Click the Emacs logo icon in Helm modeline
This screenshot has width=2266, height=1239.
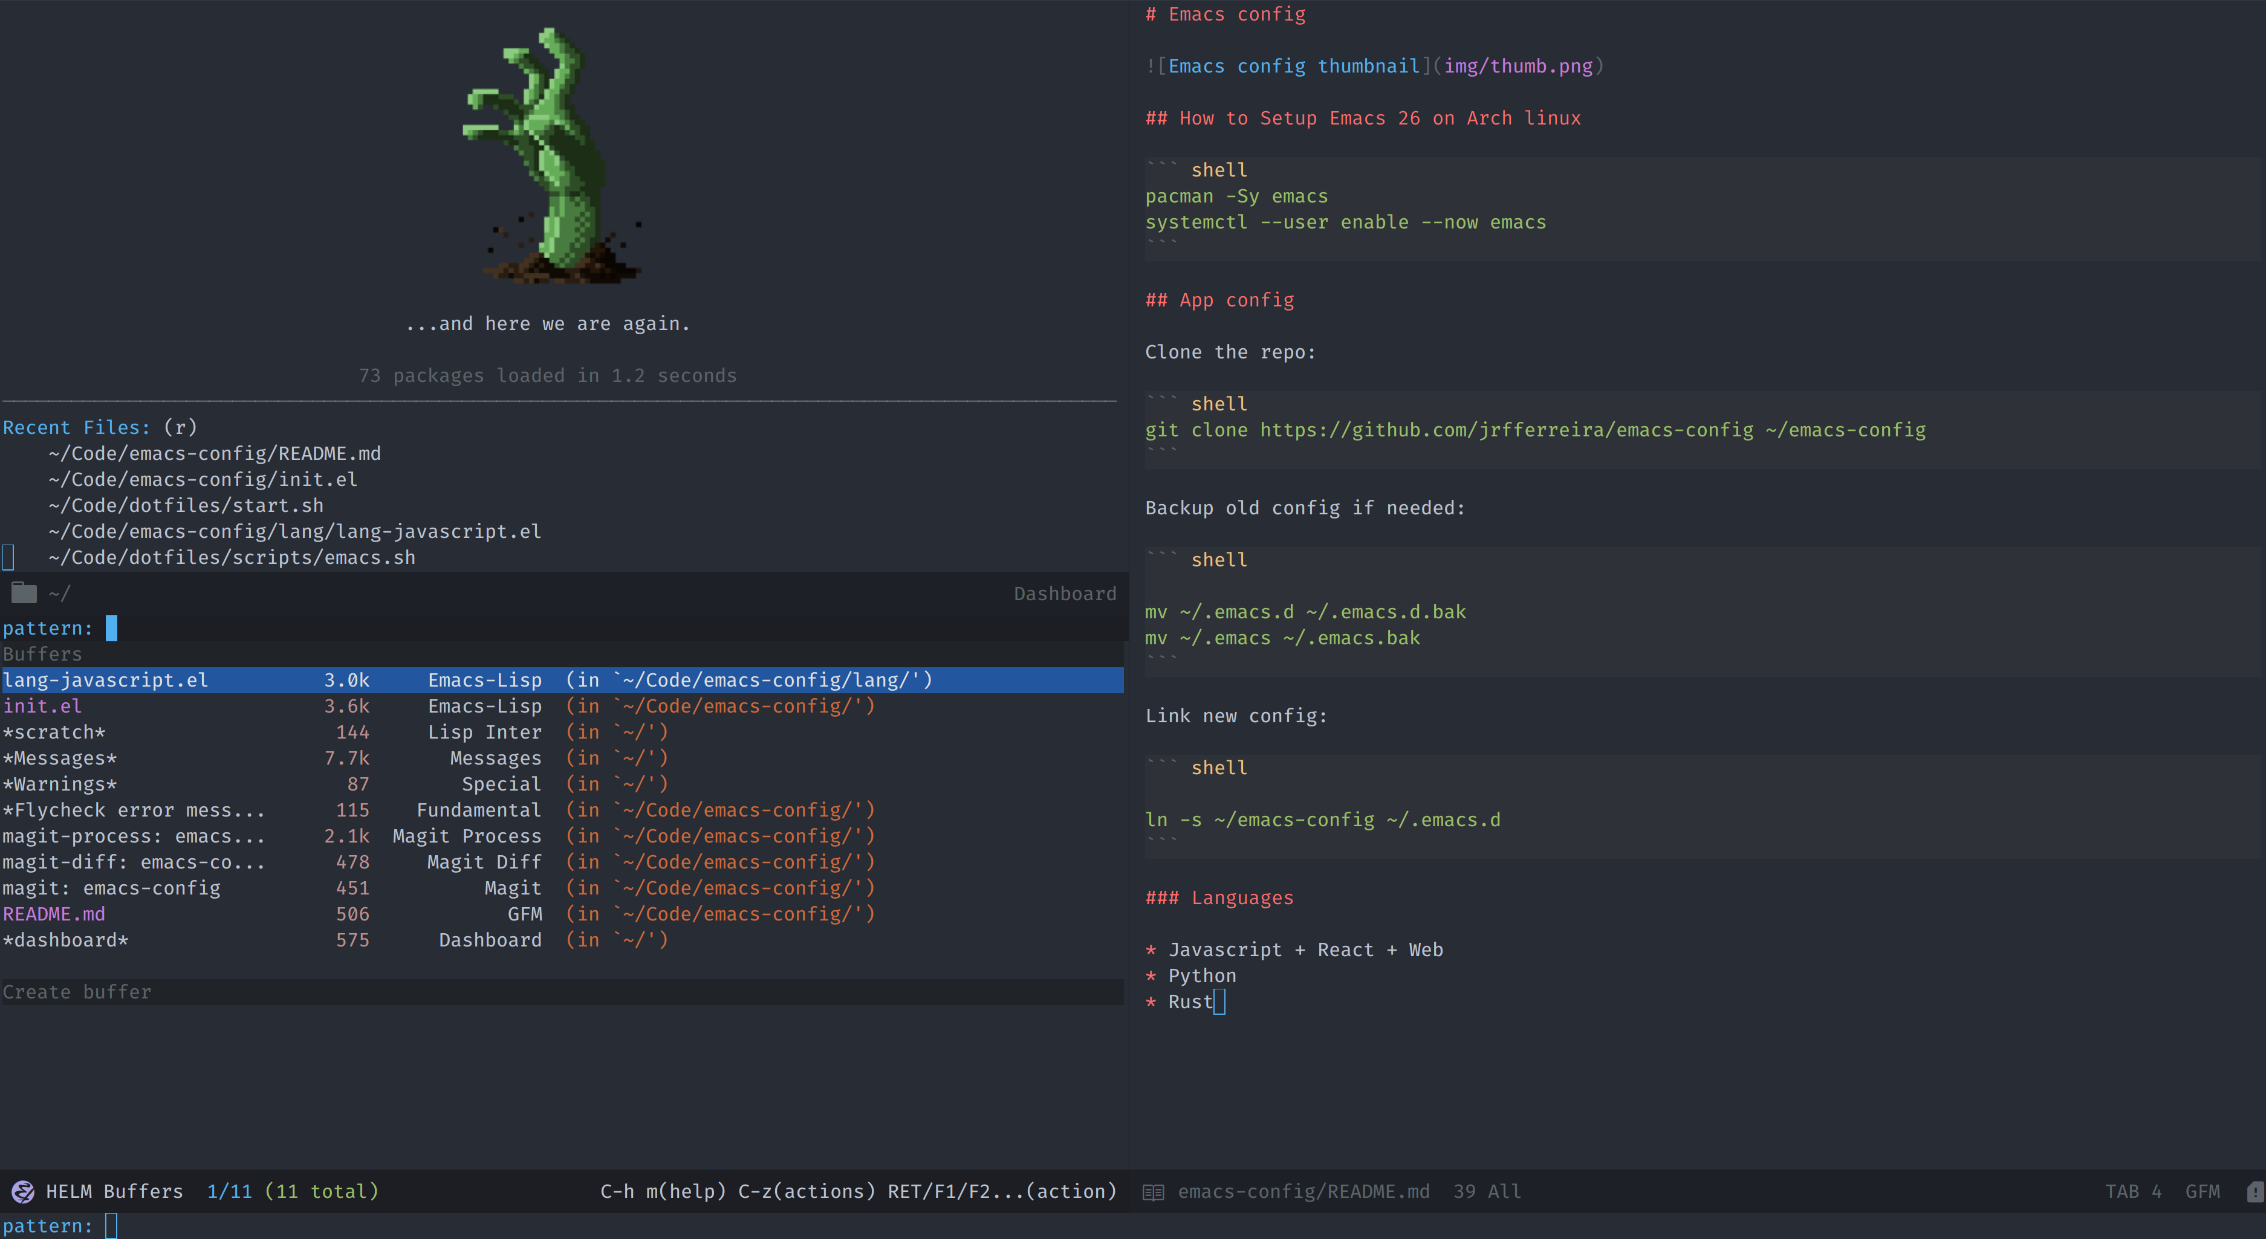23,1191
